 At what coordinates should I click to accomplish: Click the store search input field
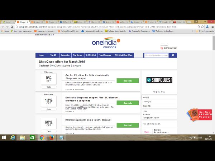(x=156, y=55)
